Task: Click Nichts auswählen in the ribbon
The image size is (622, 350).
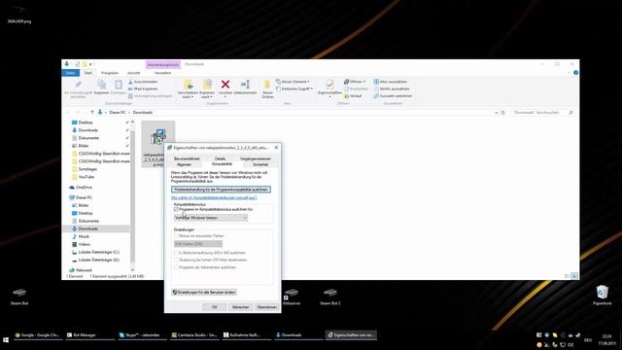Action: tap(392, 88)
